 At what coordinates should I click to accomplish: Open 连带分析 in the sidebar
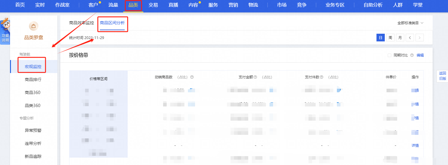(x=33, y=143)
